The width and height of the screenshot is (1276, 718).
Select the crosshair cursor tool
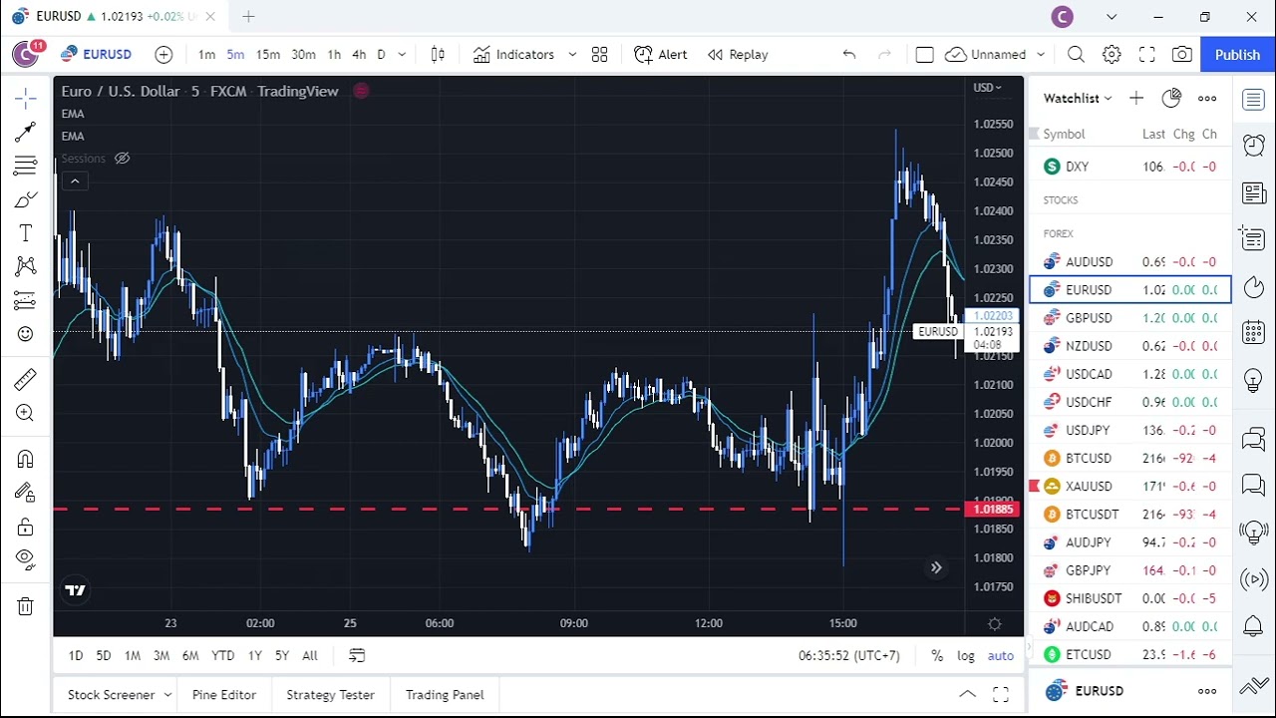26,97
